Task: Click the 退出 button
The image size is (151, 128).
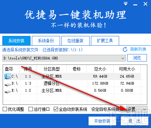Action: (x=135, y=121)
